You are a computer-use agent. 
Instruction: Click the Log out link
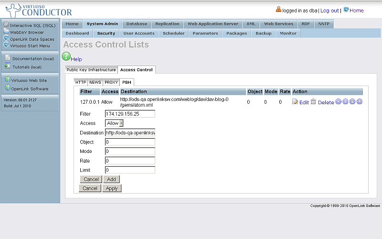(x=329, y=11)
